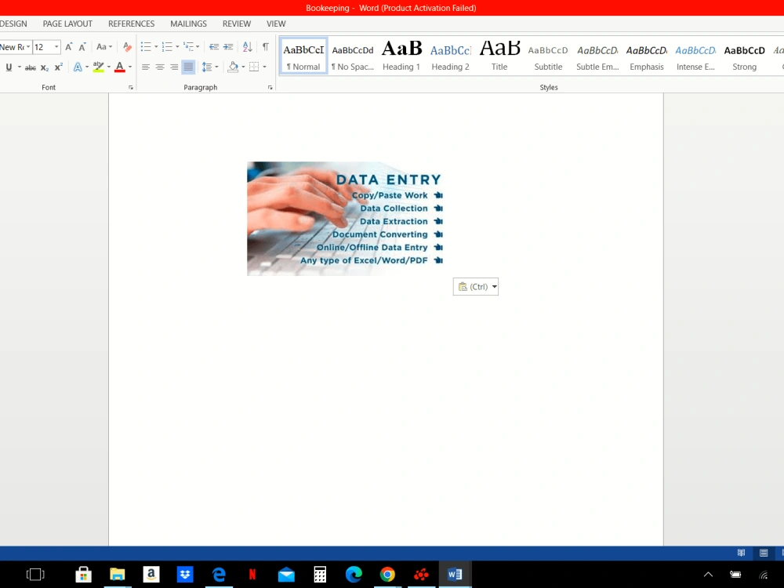784x588 pixels.
Task: Apply the Emphasis style
Action: point(647,56)
